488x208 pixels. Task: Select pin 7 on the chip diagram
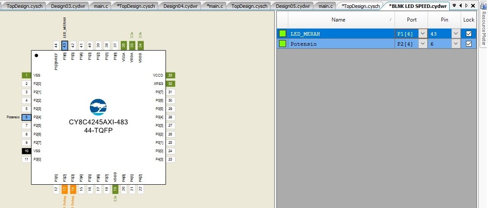[26, 125]
